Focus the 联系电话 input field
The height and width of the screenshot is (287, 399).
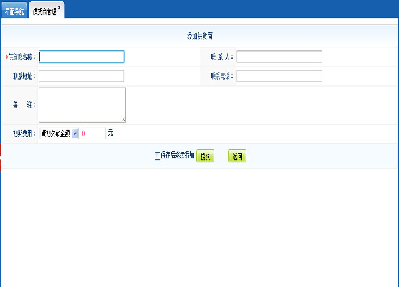[x=279, y=76]
